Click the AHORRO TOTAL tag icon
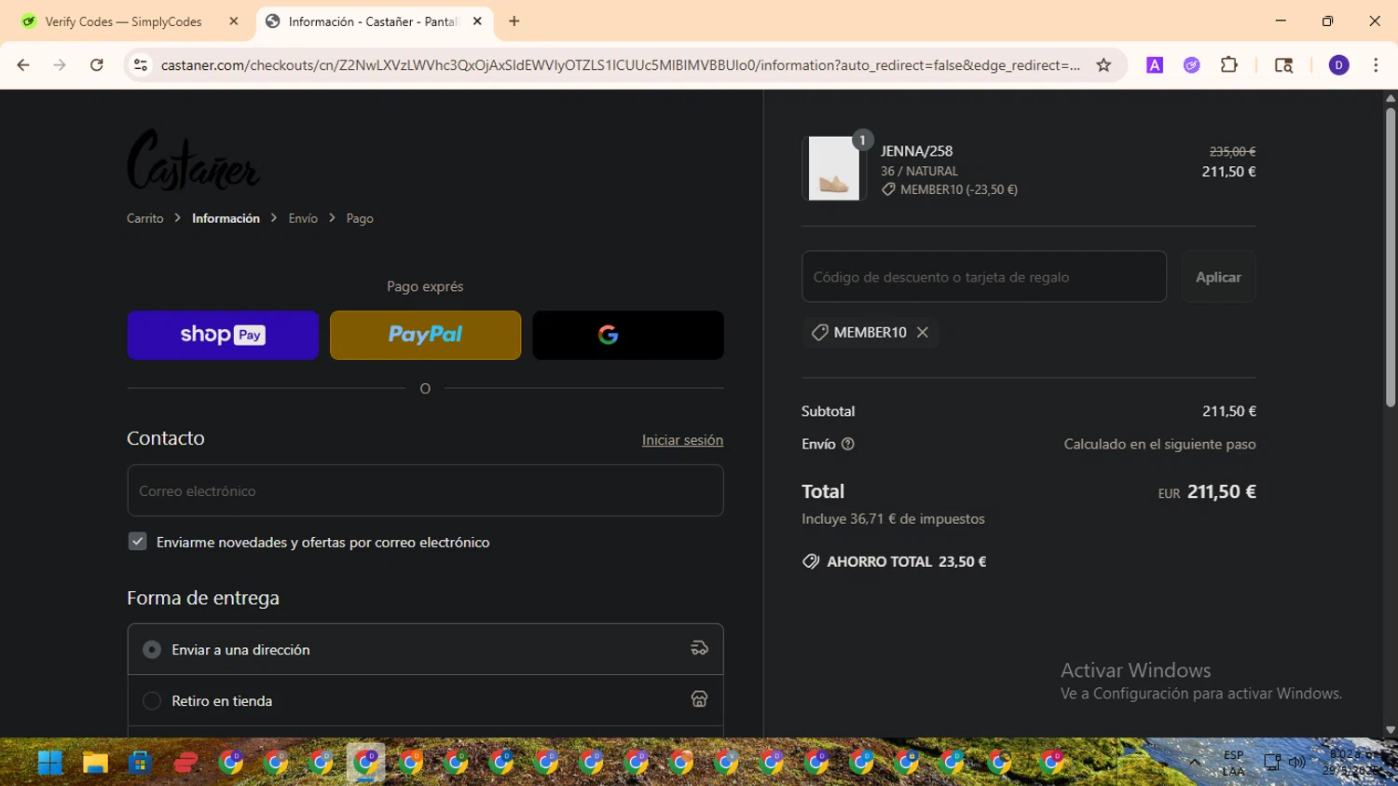This screenshot has height=786, width=1398. (x=811, y=561)
